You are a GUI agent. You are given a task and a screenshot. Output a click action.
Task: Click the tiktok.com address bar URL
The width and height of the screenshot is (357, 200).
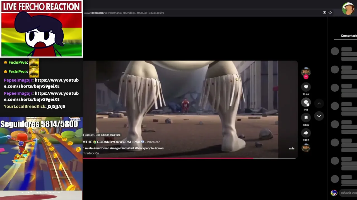pyautogui.click(x=124, y=13)
